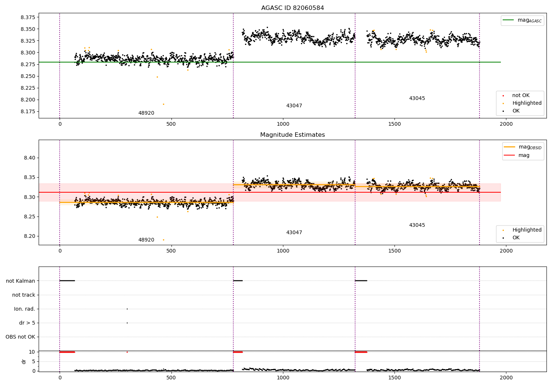
Task: Click the 2000 x-tick under Magnitude Estimates plot
Action: [x=506, y=251]
